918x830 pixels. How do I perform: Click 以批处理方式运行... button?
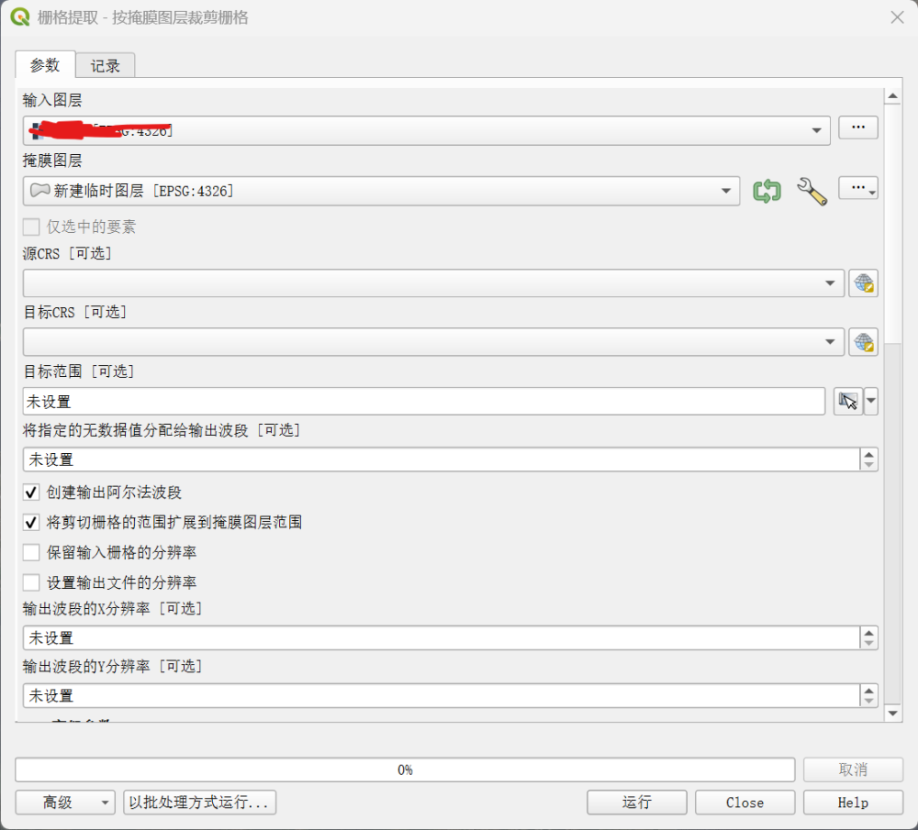pos(199,802)
